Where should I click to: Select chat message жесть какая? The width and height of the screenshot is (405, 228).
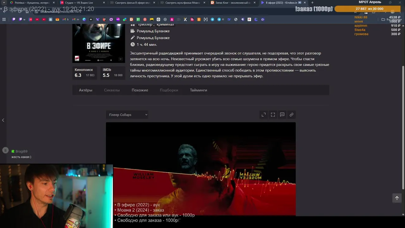(x=21, y=157)
